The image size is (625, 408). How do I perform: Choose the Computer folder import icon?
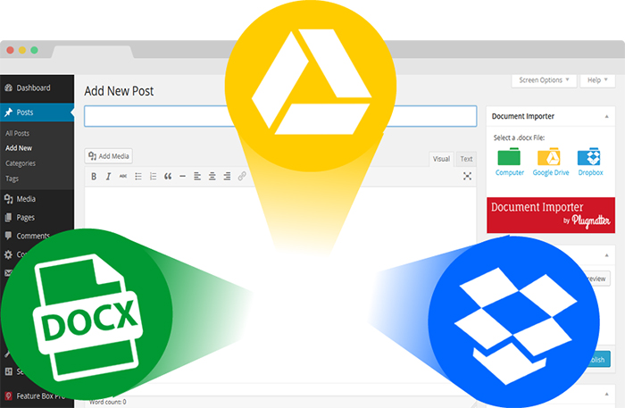(510, 162)
